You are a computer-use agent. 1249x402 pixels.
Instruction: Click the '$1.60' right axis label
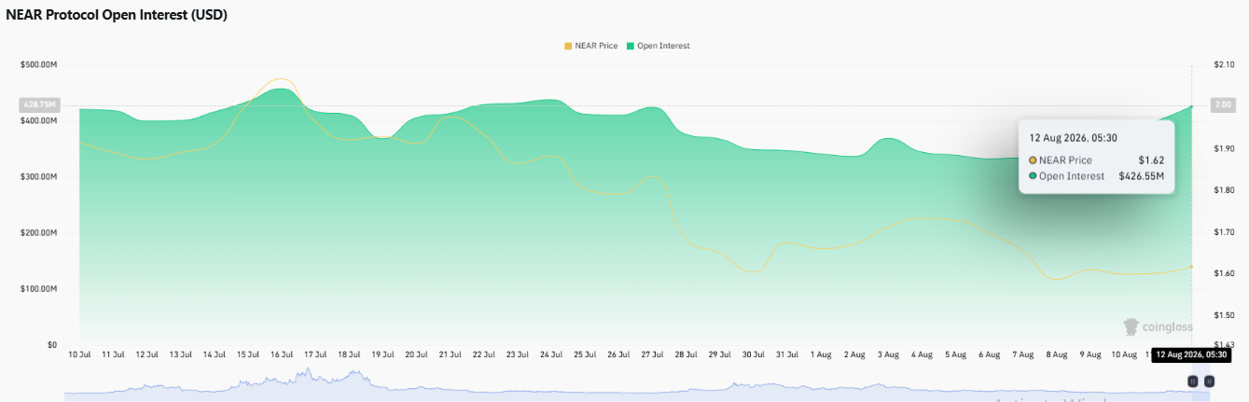[x=1223, y=273]
